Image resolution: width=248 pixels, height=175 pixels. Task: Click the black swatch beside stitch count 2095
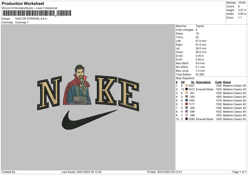coord(186,119)
